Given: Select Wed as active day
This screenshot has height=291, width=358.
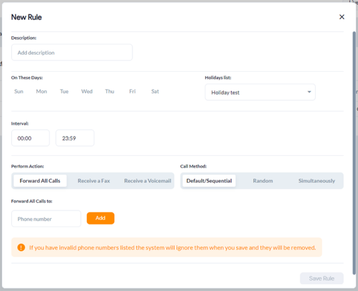Looking at the screenshot, I should pos(87,91).
